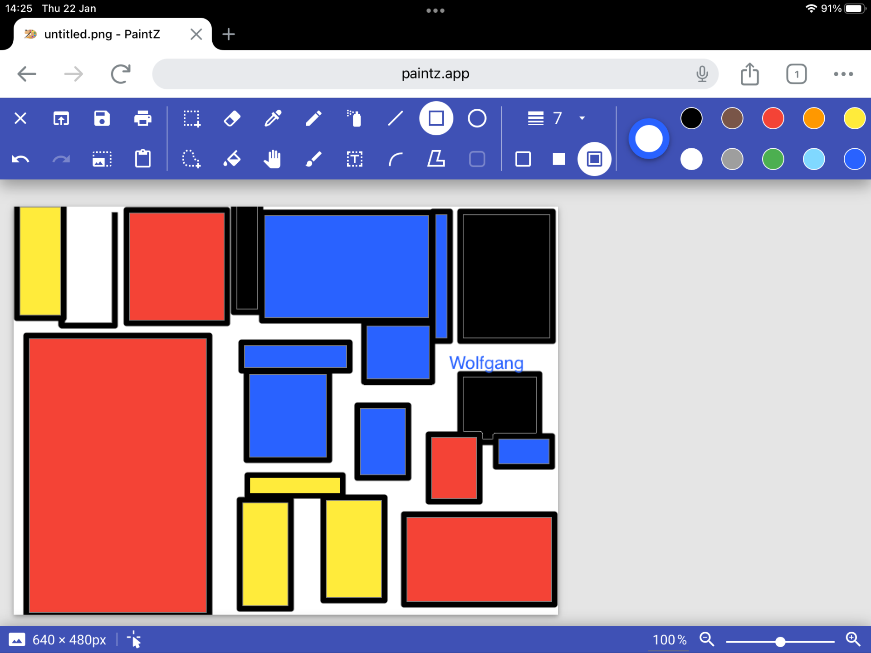Viewport: 871px width, 653px height.
Task: Open browser three-dot more menu
Action: click(x=843, y=74)
